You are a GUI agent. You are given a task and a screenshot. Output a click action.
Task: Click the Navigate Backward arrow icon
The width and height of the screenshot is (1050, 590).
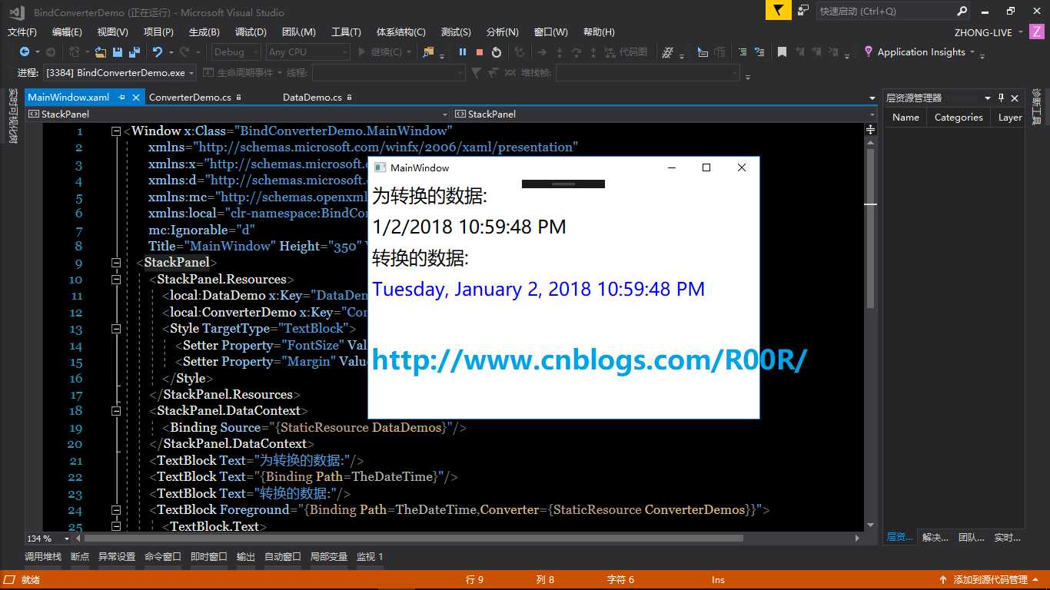(x=25, y=52)
